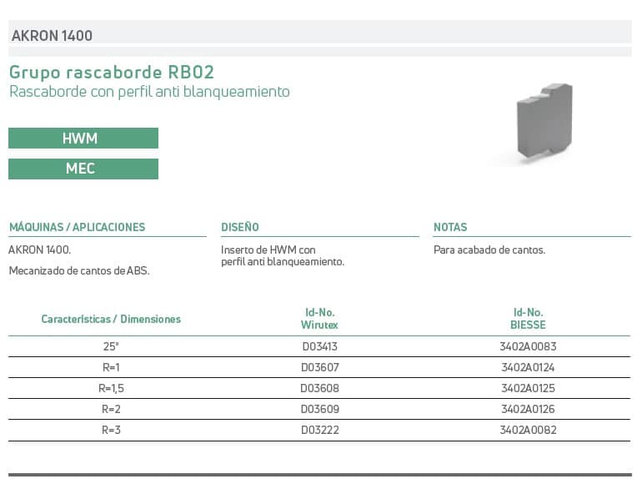
Task: Select text 'perfil anti blanqueamiento.' under DISEÑO
Action: (x=283, y=261)
